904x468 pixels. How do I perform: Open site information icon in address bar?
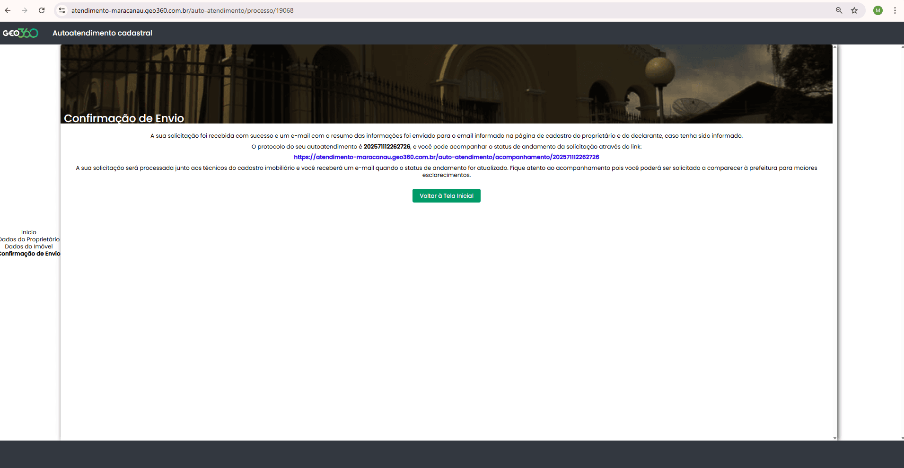tap(62, 10)
